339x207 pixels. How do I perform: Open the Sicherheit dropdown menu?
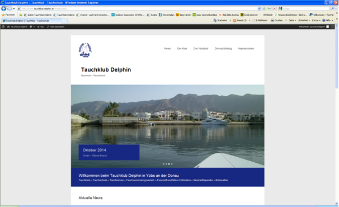[304, 20]
